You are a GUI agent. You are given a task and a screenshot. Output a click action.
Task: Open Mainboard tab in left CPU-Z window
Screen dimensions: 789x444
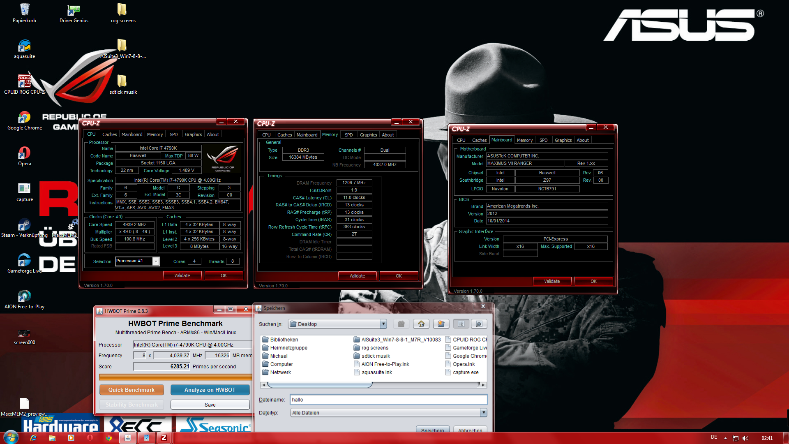coord(132,134)
